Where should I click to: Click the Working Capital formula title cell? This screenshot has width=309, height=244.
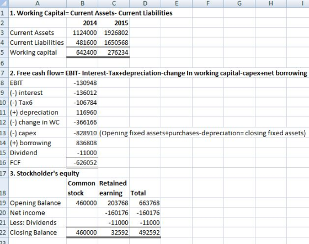[x=91, y=13]
